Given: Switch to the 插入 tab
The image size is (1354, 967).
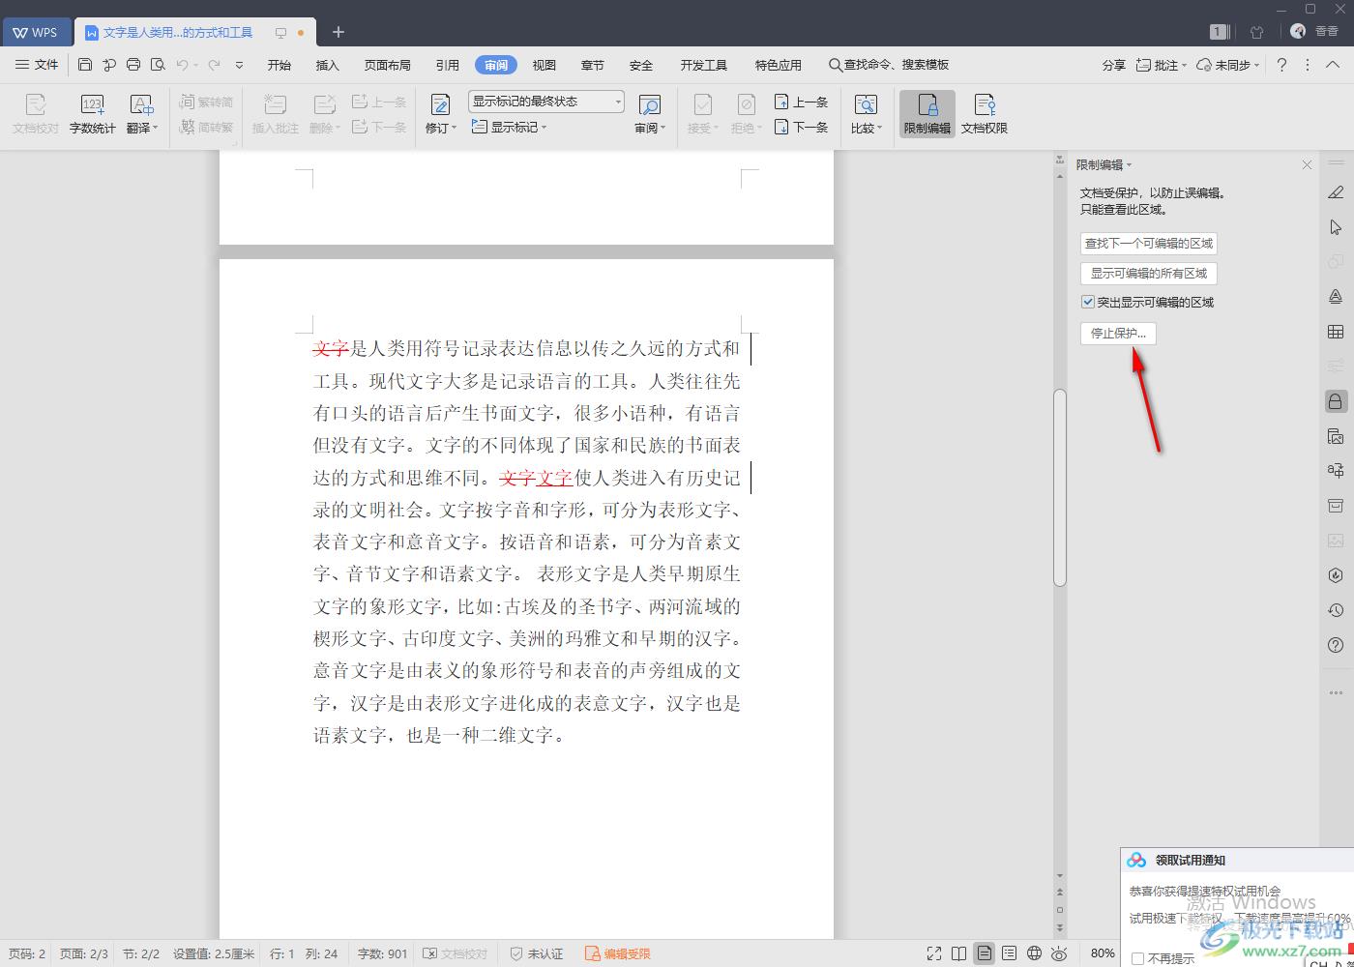Looking at the screenshot, I should point(328,65).
